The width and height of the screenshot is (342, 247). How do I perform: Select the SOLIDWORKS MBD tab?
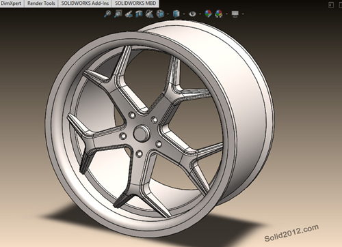[135, 3]
